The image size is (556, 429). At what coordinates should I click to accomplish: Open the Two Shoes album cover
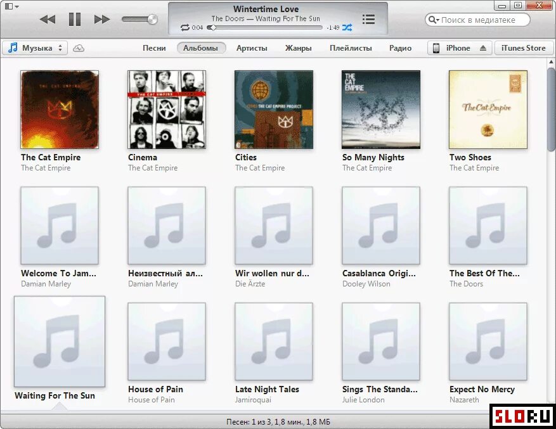click(488, 109)
